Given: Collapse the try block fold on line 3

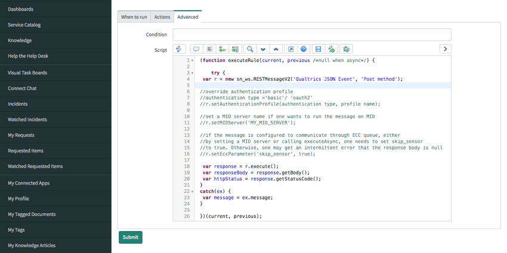Looking at the screenshot, I should 192,73.
